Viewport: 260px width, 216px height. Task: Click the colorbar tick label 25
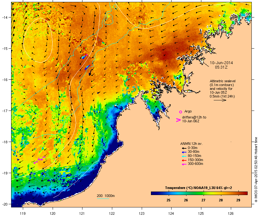[x=168, y=200]
